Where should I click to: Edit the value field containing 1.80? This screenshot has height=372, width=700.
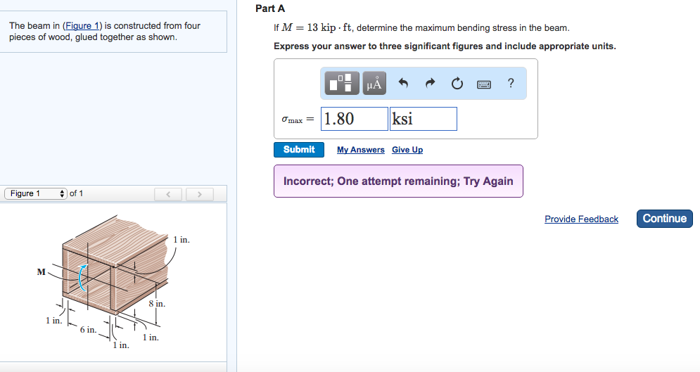click(x=355, y=119)
